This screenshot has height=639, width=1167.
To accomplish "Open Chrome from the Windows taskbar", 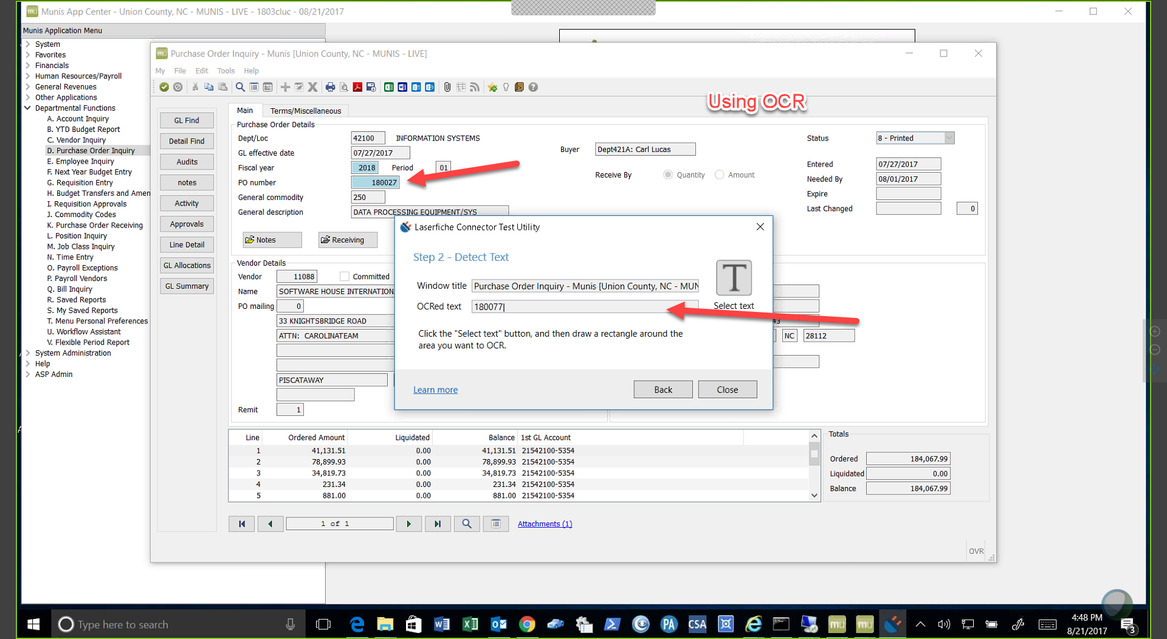I will [526, 624].
